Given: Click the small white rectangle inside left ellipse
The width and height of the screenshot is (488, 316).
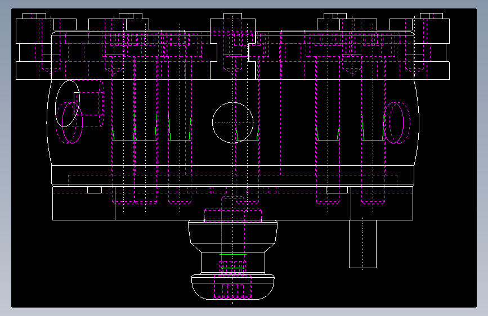Looking at the screenshot, I should pyautogui.click(x=77, y=103).
